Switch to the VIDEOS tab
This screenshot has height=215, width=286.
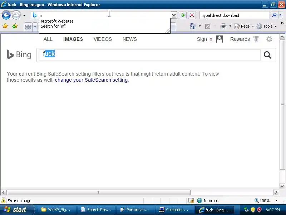pos(103,39)
